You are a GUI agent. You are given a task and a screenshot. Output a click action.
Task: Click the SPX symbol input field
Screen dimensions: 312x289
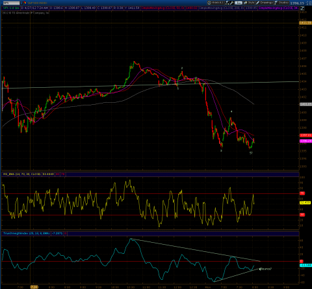11,3
